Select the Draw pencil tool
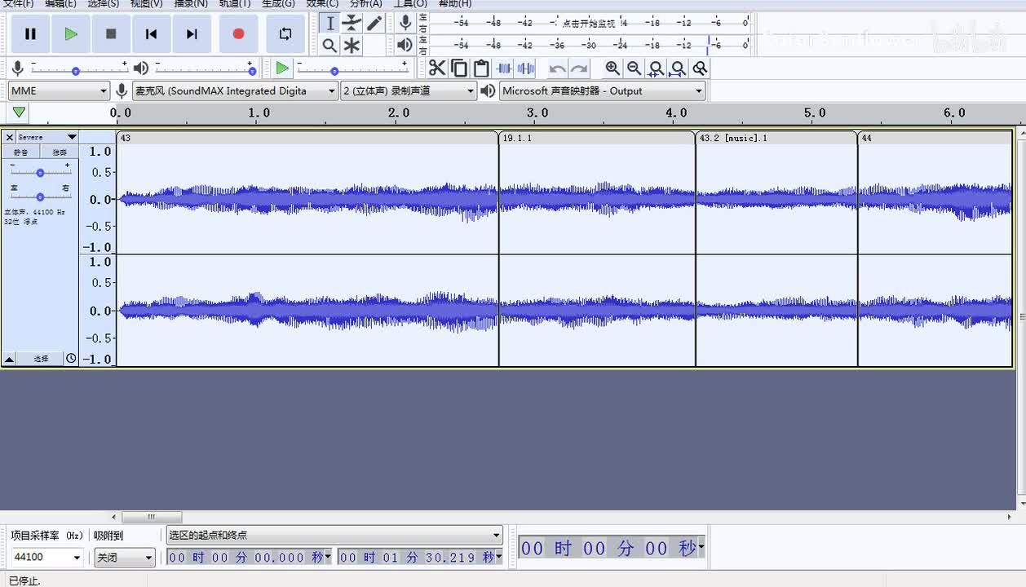 (x=374, y=23)
